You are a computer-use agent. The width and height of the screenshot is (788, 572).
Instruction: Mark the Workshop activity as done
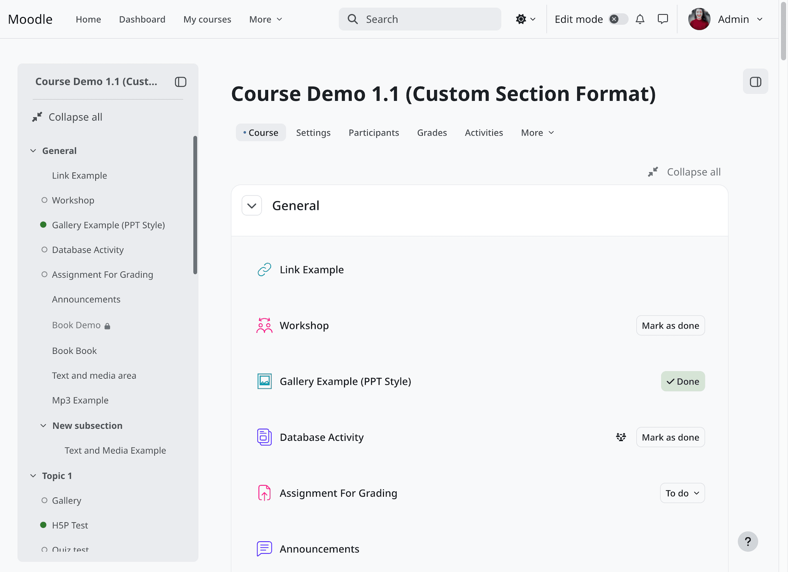click(x=670, y=326)
